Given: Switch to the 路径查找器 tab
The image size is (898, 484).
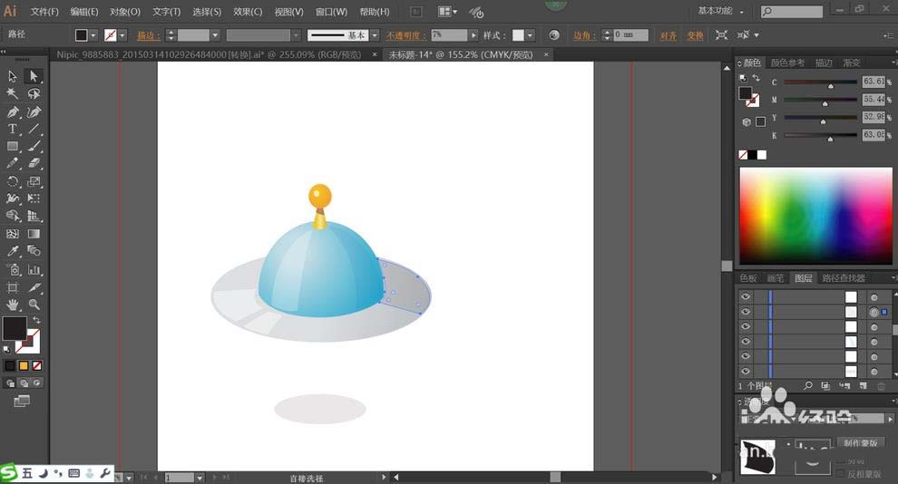Looking at the screenshot, I should (x=843, y=278).
